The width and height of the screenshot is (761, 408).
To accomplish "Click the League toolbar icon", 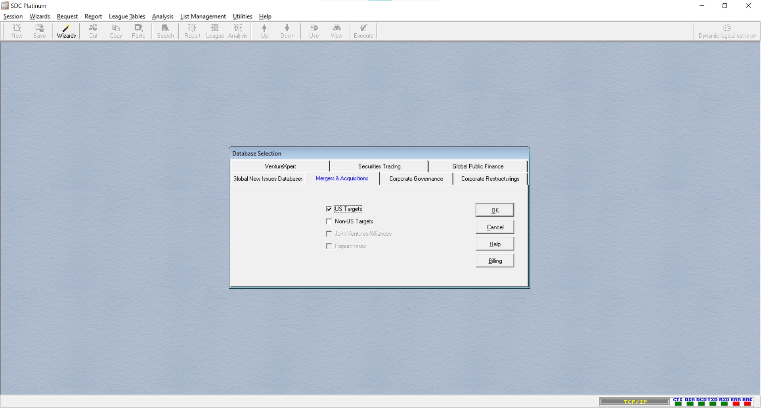I will tap(215, 31).
